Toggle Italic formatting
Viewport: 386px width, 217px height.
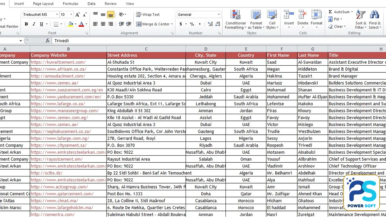[x=34, y=24]
